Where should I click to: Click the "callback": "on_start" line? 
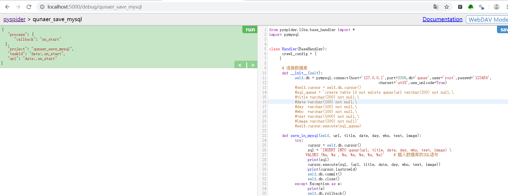click(38, 39)
